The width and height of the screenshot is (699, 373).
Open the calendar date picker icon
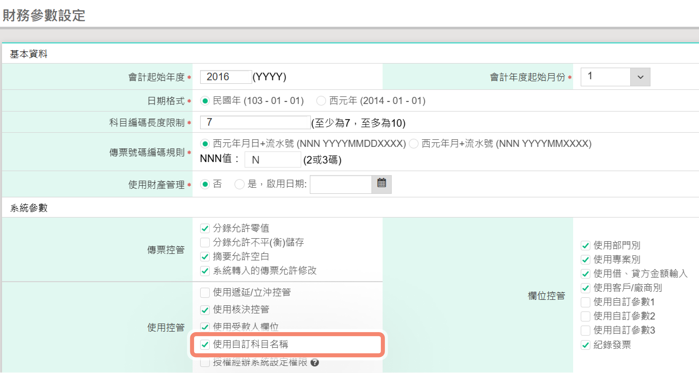[x=381, y=183]
